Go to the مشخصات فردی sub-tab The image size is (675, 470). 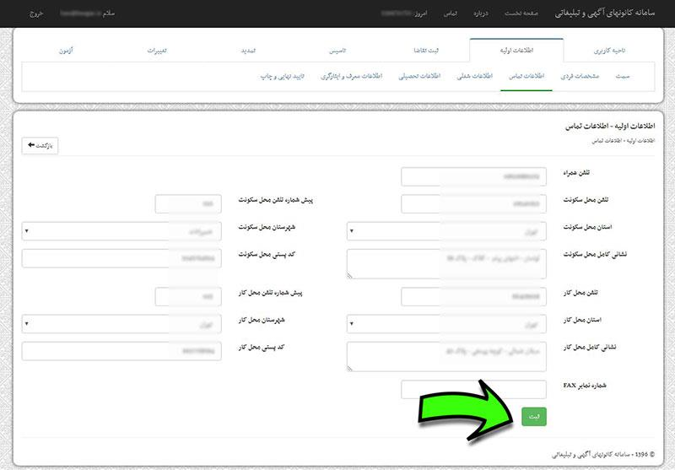pyautogui.click(x=580, y=76)
